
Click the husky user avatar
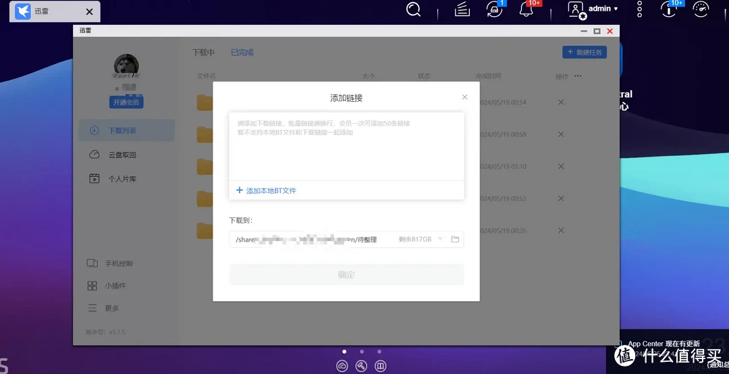(x=126, y=66)
